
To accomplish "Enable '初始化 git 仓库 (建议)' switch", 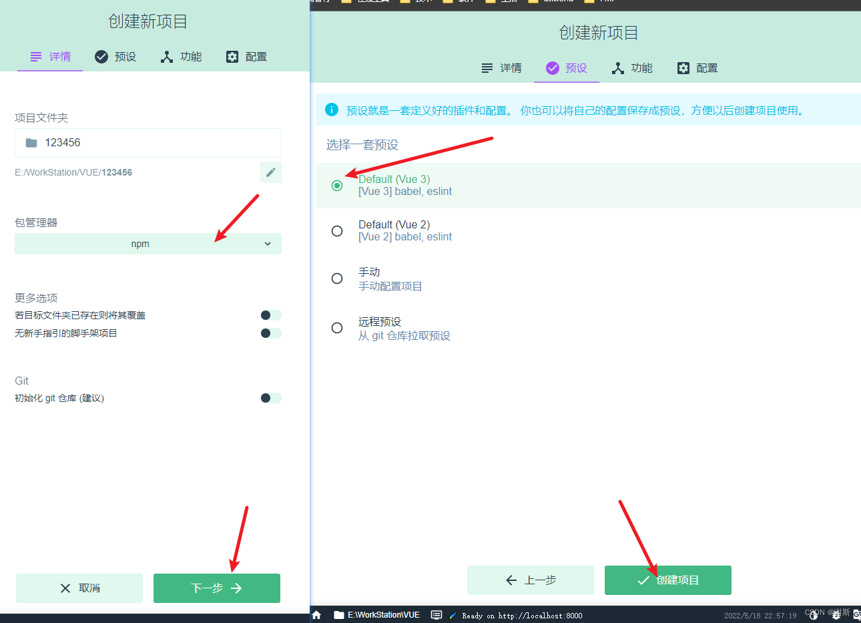I will tap(271, 398).
